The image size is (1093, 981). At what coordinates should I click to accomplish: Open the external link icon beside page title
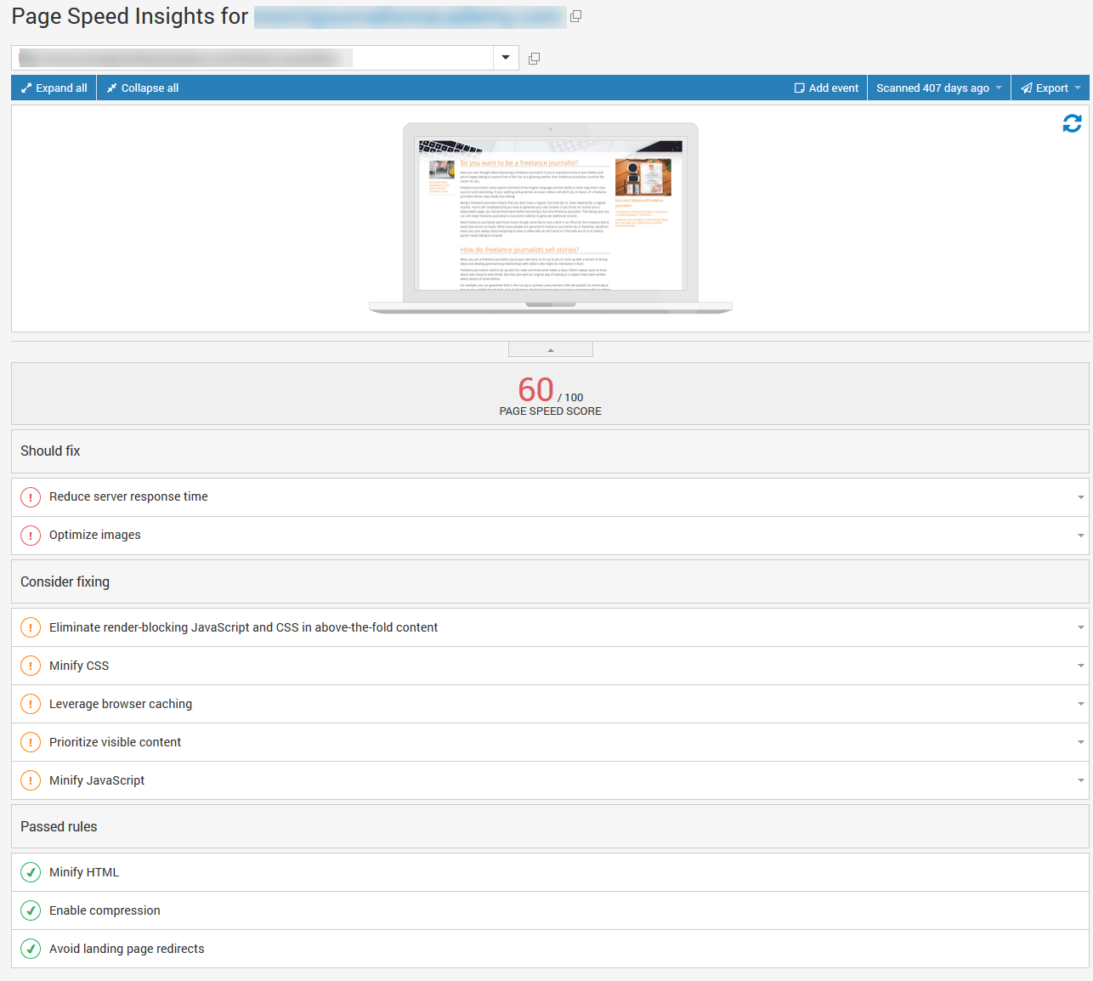(x=575, y=16)
